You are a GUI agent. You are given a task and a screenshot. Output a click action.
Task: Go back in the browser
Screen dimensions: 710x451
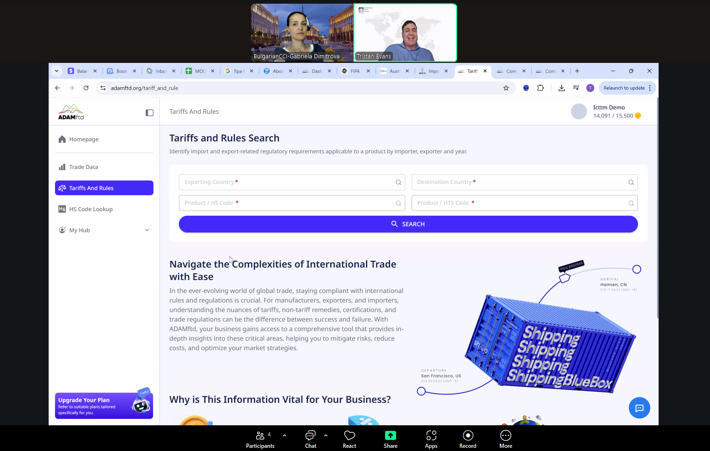[x=57, y=88]
